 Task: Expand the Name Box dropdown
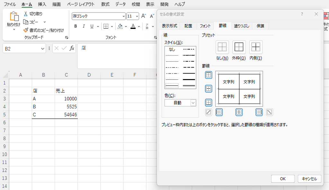(x=43, y=49)
